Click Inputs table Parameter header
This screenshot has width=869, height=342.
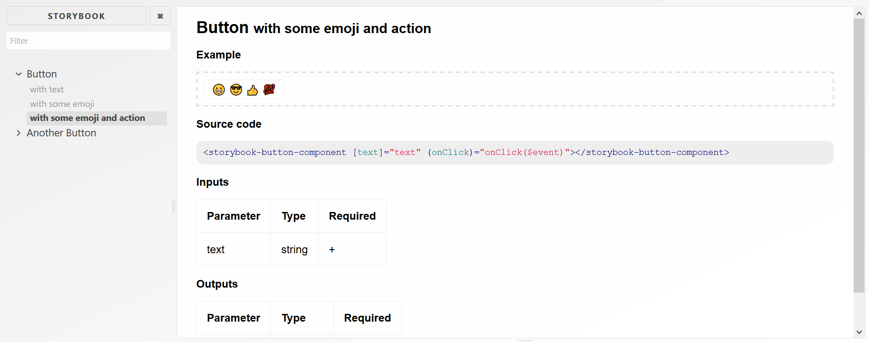tap(233, 216)
